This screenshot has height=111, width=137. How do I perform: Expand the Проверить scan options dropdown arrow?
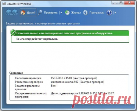[x=61, y=13]
